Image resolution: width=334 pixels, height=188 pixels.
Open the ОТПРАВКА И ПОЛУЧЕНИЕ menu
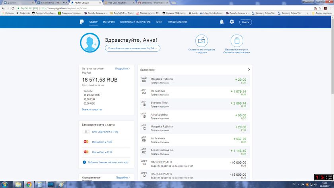point(135,22)
